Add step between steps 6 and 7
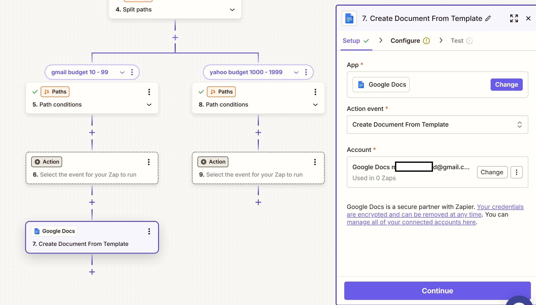This screenshot has height=305, width=536. [x=92, y=202]
